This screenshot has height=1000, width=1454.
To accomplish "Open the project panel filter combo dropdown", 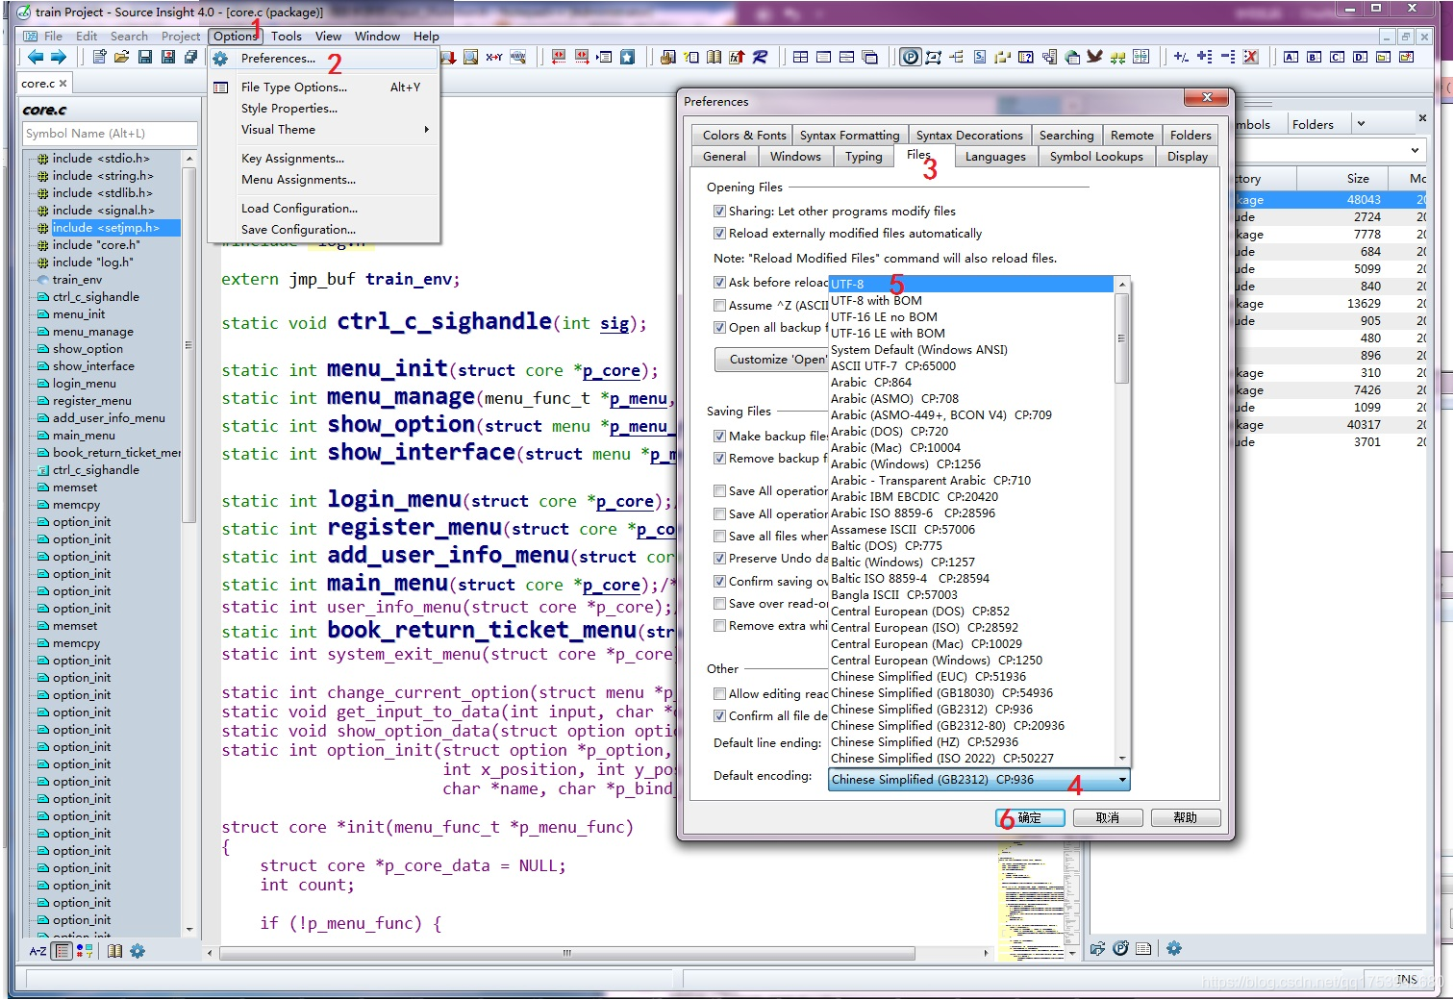I will pos(1415,150).
